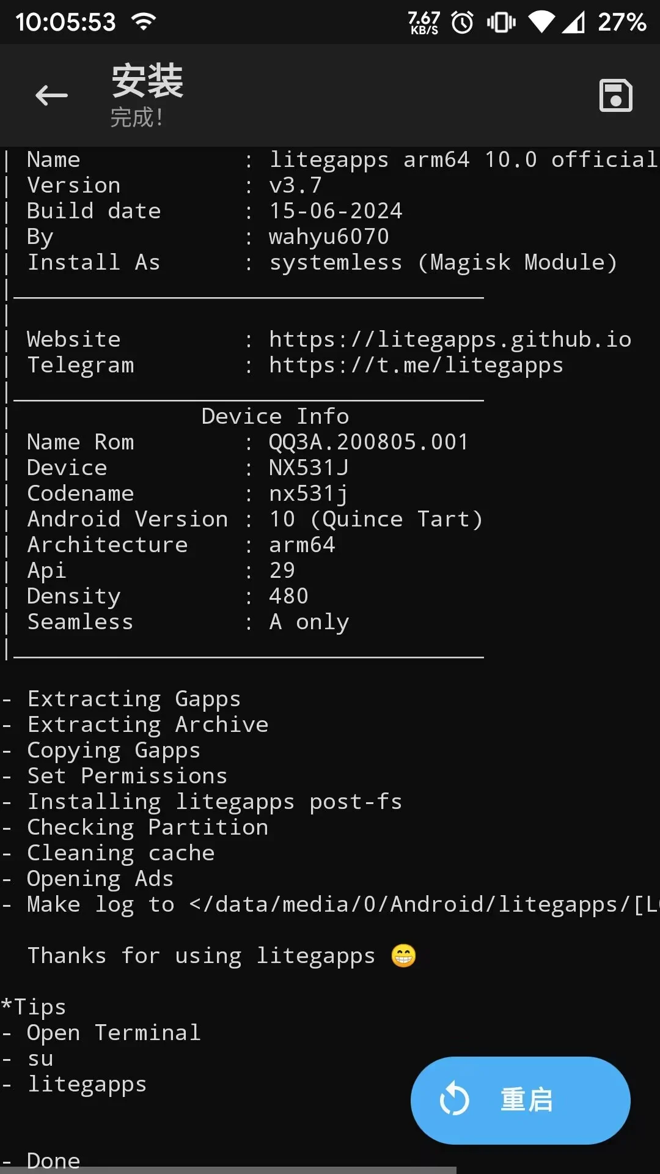Tap the cellular signal strength icon
The image size is (660, 1174).
pyautogui.click(x=573, y=23)
